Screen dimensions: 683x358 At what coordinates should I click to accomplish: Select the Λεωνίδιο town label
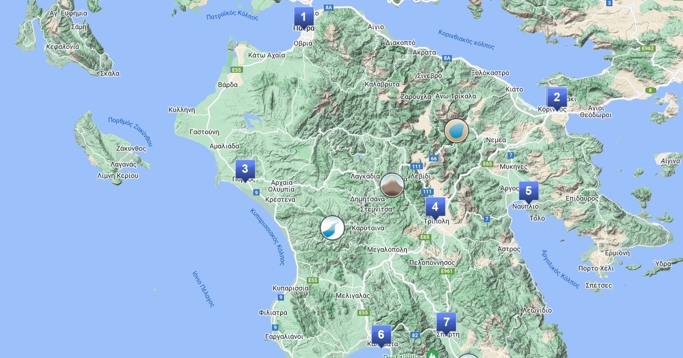point(536,310)
